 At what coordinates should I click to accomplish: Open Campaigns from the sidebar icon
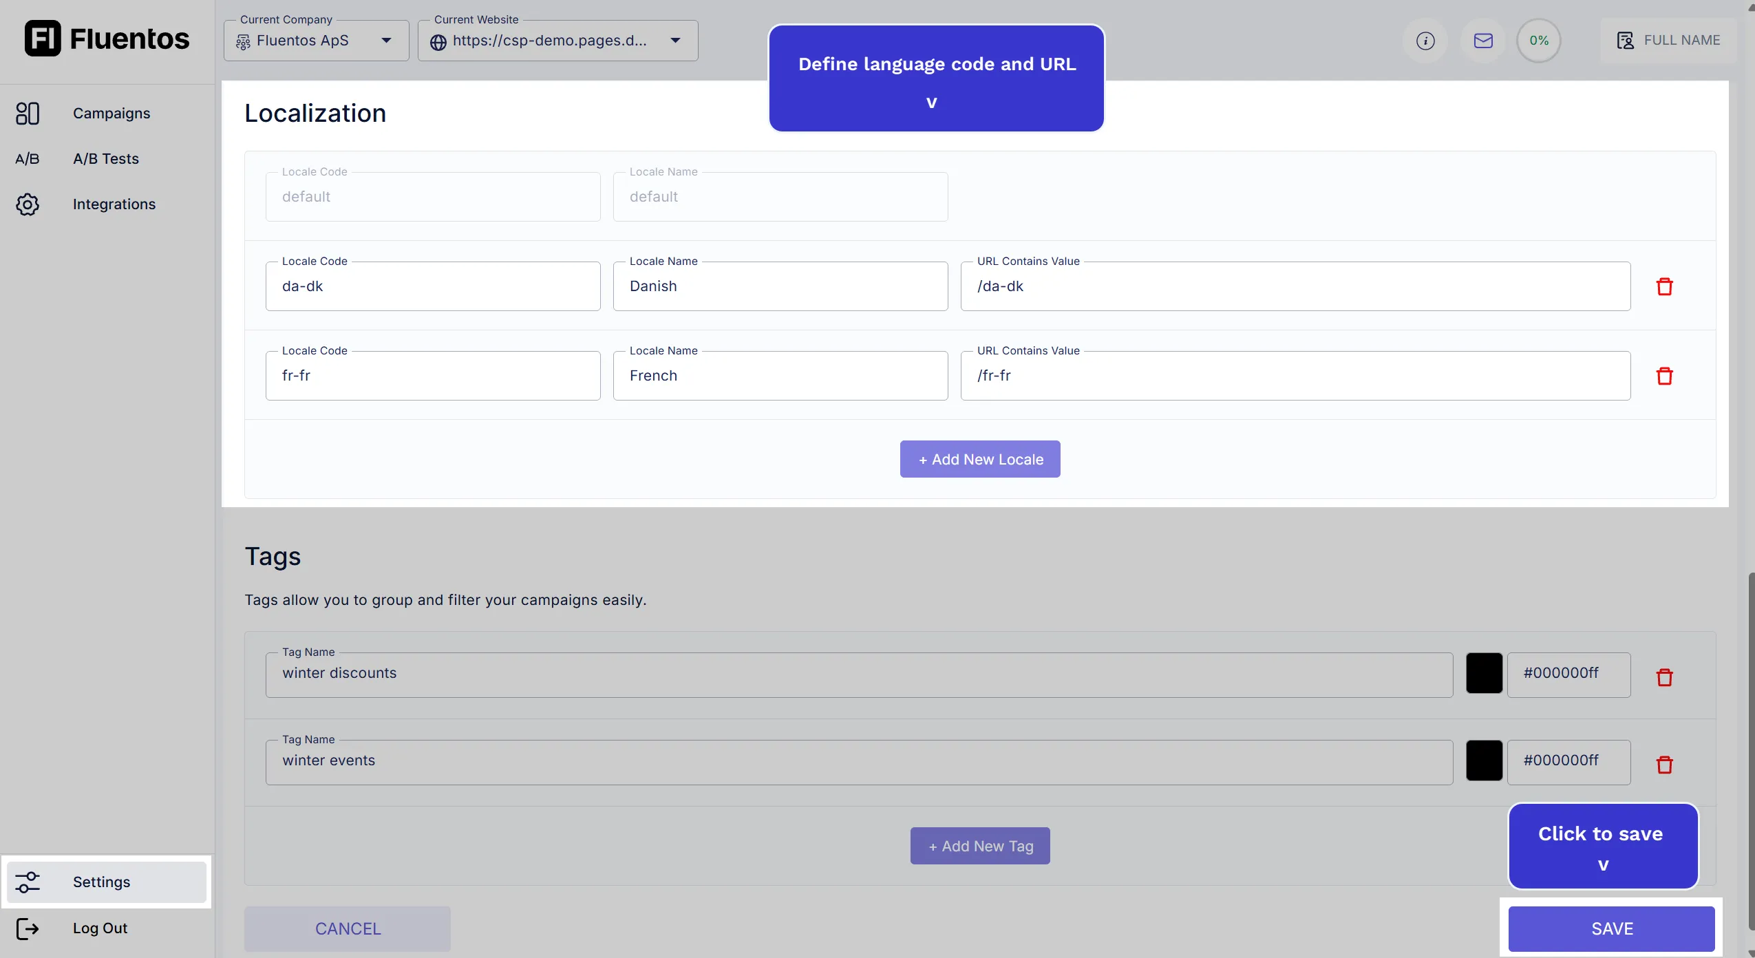(x=28, y=112)
